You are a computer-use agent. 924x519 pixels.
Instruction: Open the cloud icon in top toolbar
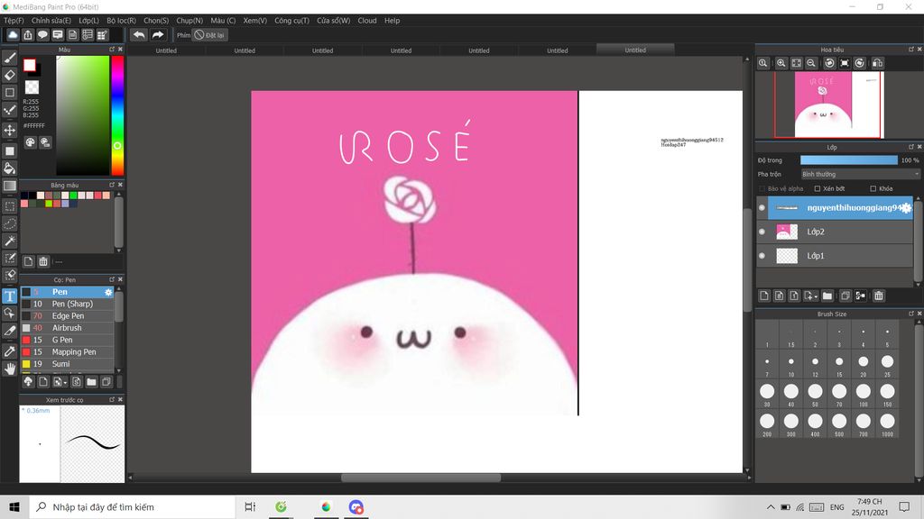click(13, 35)
